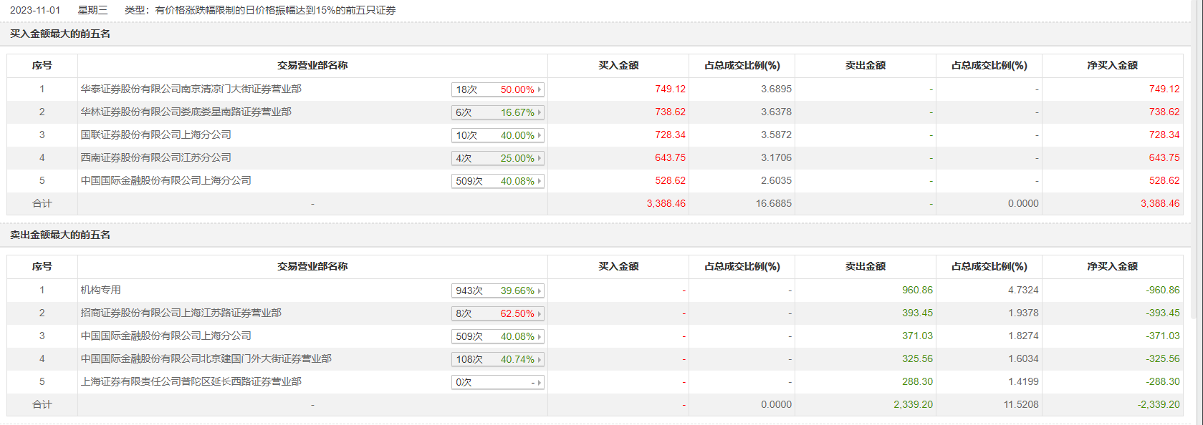
Task: Open 招商证券上海江苏路证券营业部 link
Action: pyautogui.click(x=181, y=313)
